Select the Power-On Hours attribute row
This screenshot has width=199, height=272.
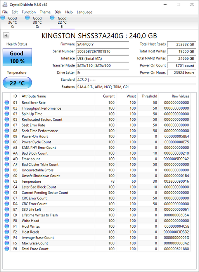97,136
